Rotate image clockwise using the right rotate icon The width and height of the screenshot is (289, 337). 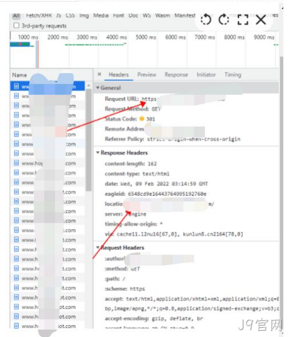point(224,20)
